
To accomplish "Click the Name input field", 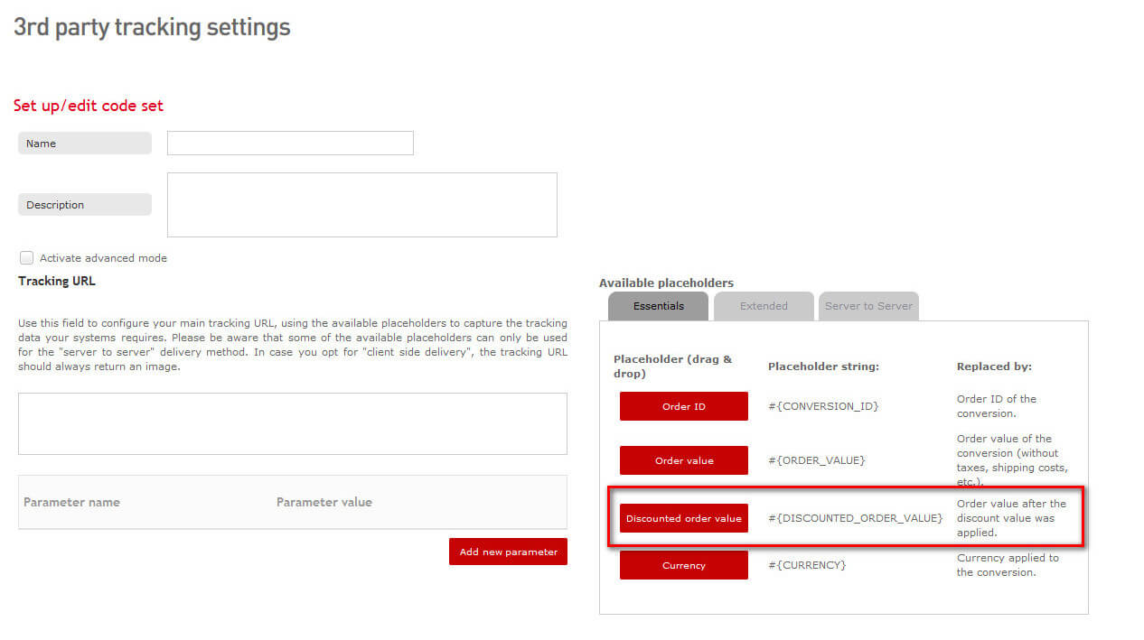I will [290, 143].
